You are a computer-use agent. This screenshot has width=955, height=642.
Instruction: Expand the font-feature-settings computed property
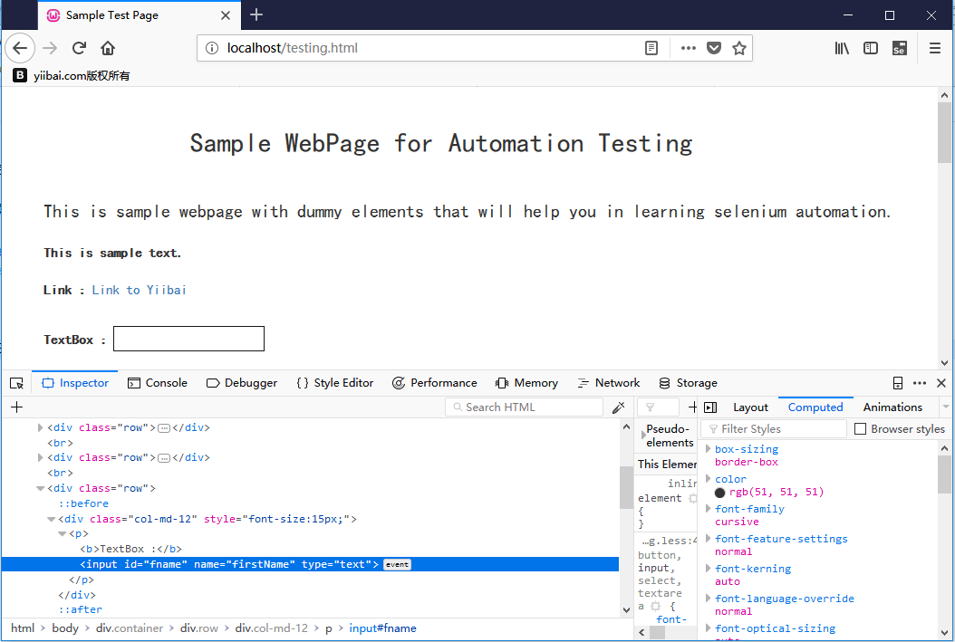click(x=708, y=539)
